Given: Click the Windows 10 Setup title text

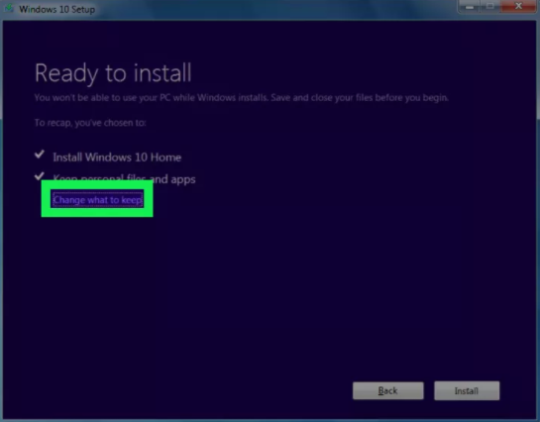Looking at the screenshot, I should click(x=57, y=9).
